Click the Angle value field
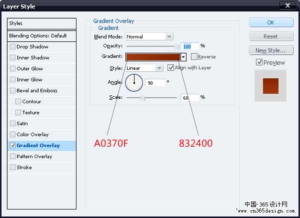Viewport: 300px width, 218px height. pos(155,83)
